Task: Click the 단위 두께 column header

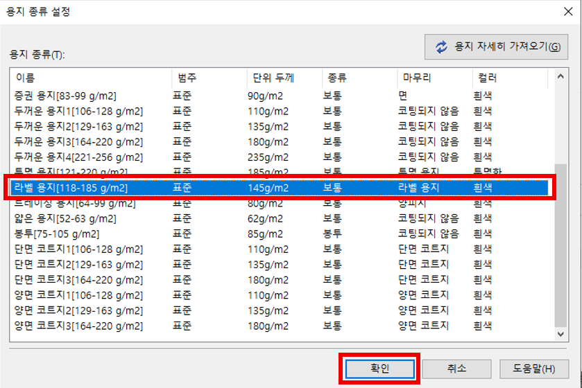Action: (283, 78)
